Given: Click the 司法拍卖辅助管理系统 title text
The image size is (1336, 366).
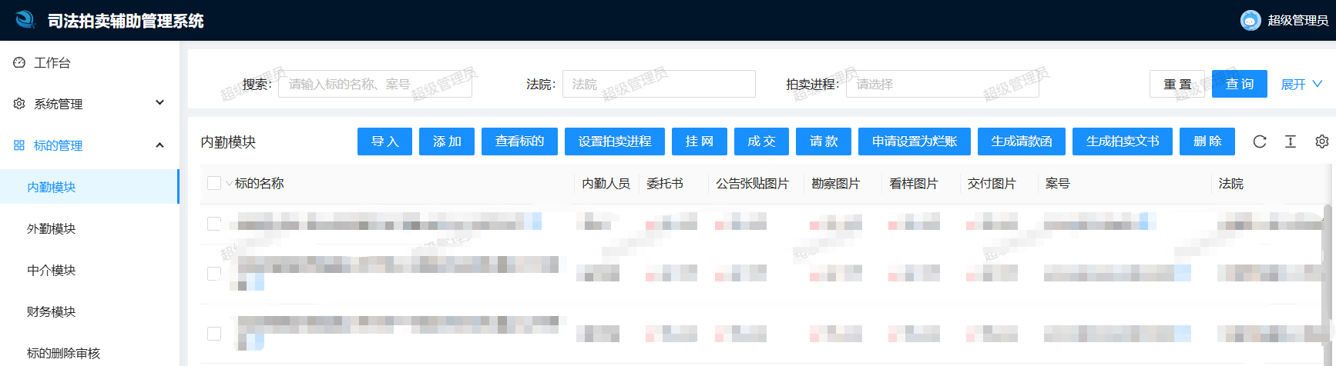Looking at the screenshot, I should click(x=126, y=21).
